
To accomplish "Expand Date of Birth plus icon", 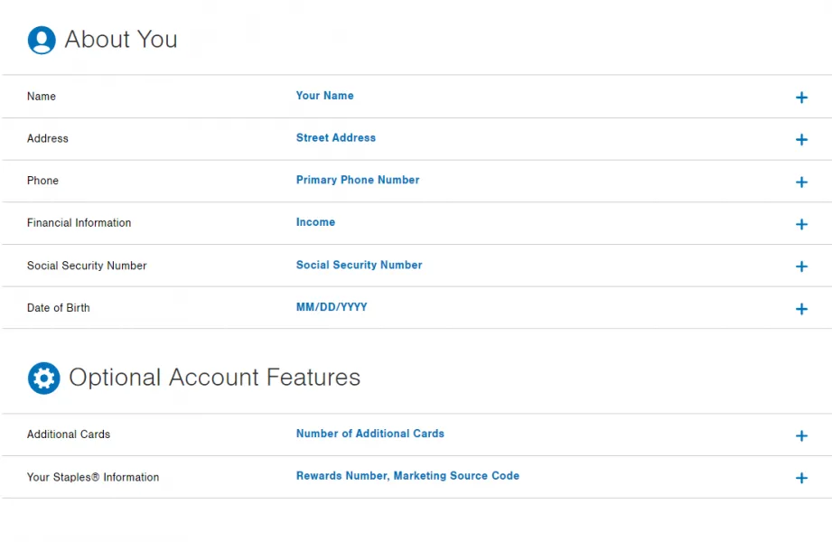I will pyautogui.click(x=801, y=309).
